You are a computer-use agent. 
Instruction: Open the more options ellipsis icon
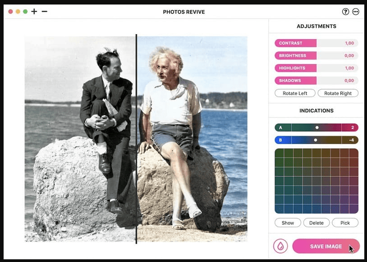tap(356, 12)
